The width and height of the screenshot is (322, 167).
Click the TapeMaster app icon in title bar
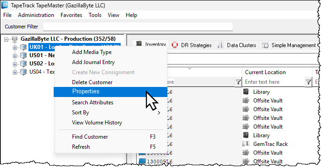(5, 5)
